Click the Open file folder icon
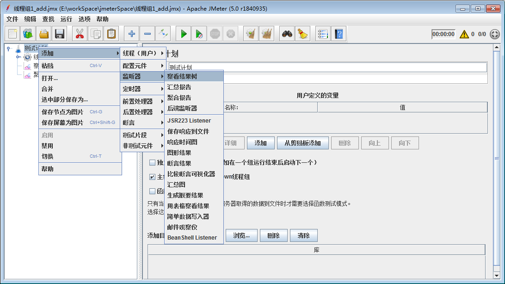 point(44,34)
